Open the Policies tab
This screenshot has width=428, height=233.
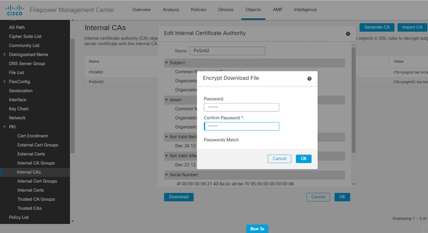click(199, 10)
